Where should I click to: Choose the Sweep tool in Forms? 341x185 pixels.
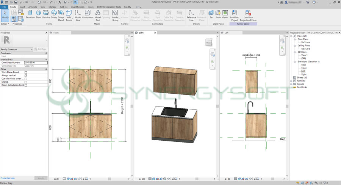[x=54, y=14]
